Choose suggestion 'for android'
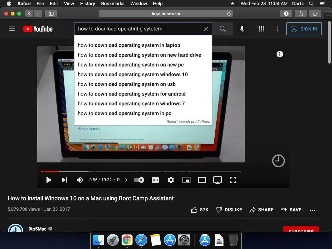332x249 pixels. 143,94
